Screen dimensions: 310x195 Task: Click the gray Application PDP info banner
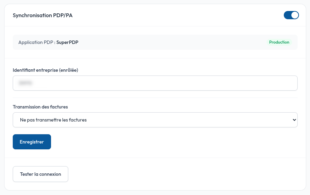pyautogui.click(x=155, y=42)
